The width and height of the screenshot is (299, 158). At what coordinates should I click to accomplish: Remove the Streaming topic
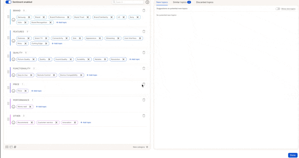point(118,38)
